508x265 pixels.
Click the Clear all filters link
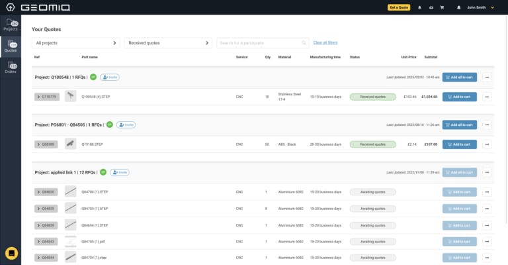pyautogui.click(x=325, y=43)
